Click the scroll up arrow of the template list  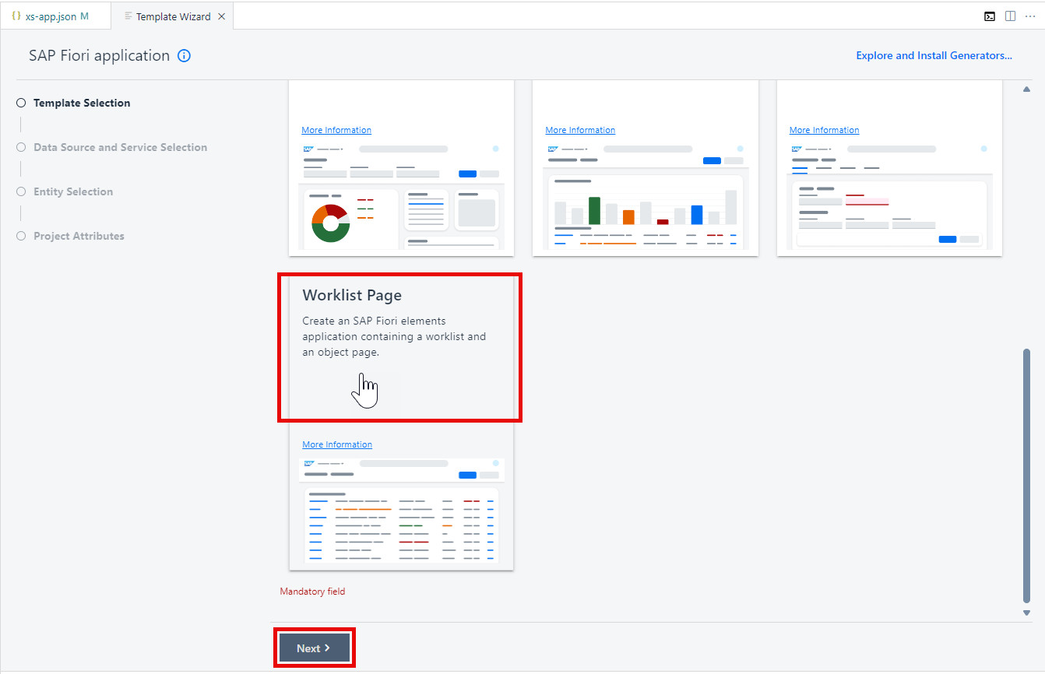1026,89
